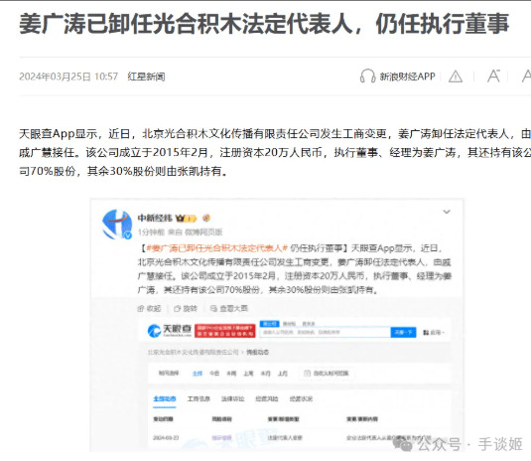Screen dimensions: 531x461
Task: Click the 天眼查 logo
Action: coord(170,331)
